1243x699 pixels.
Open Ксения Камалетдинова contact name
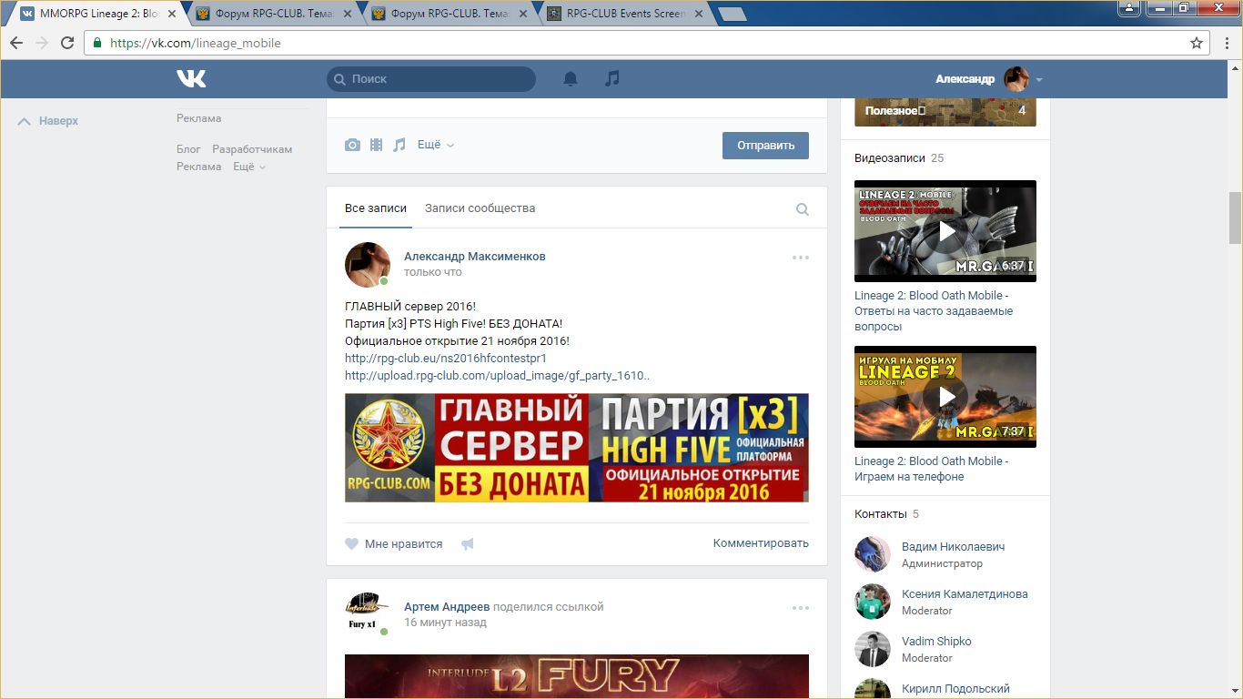click(x=965, y=594)
